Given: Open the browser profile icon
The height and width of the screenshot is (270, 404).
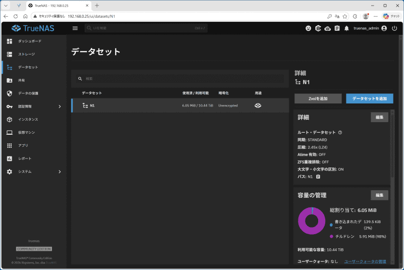Looking at the screenshot, I should pos(366,16).
